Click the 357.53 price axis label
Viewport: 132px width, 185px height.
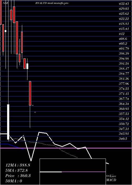[124, 114]
